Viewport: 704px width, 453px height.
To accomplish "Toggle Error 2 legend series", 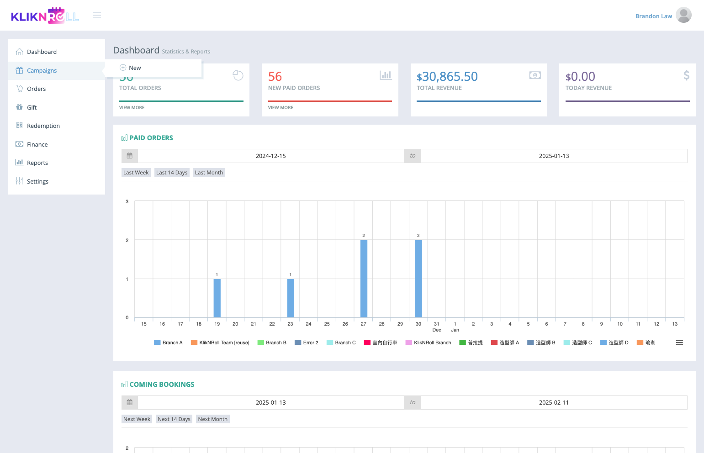I will (x=307, y=342).
